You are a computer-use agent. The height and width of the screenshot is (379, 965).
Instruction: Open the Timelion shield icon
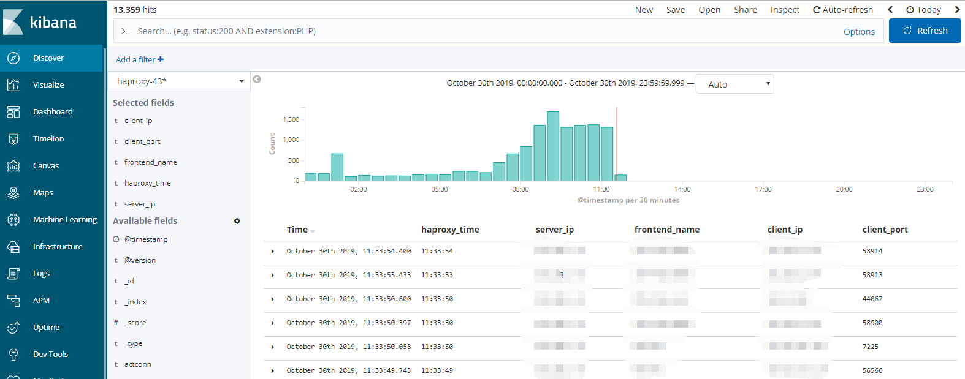tap(13, 139)
